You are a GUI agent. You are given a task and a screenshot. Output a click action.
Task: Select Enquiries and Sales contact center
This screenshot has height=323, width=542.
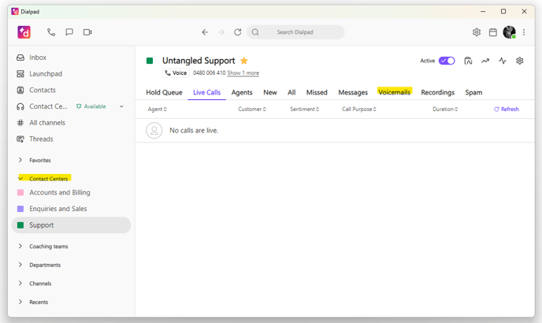[x=52, y=209]
